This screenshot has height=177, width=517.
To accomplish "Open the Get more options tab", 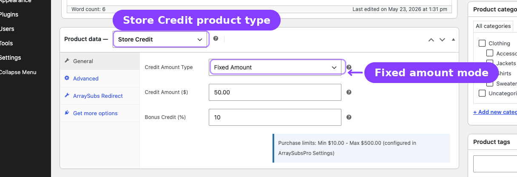I will [x=100, y=113].
